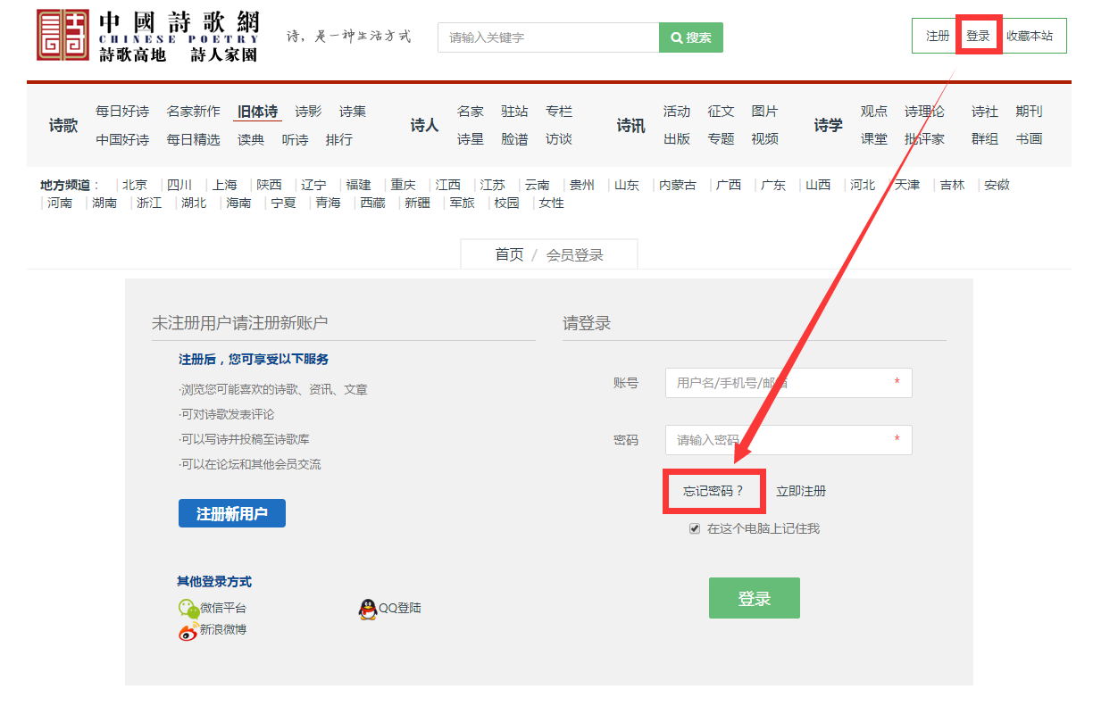Click the 忘记密码？ link
1093x706 pixels.
(x=713, y=491)
